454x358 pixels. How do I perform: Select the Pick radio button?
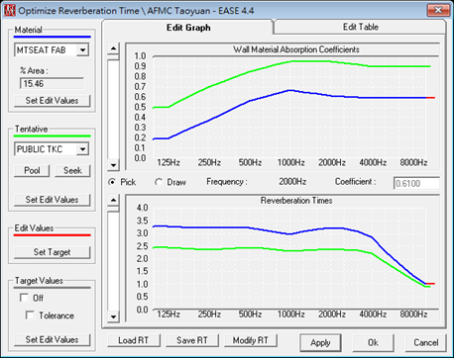[x=112, y=182]
